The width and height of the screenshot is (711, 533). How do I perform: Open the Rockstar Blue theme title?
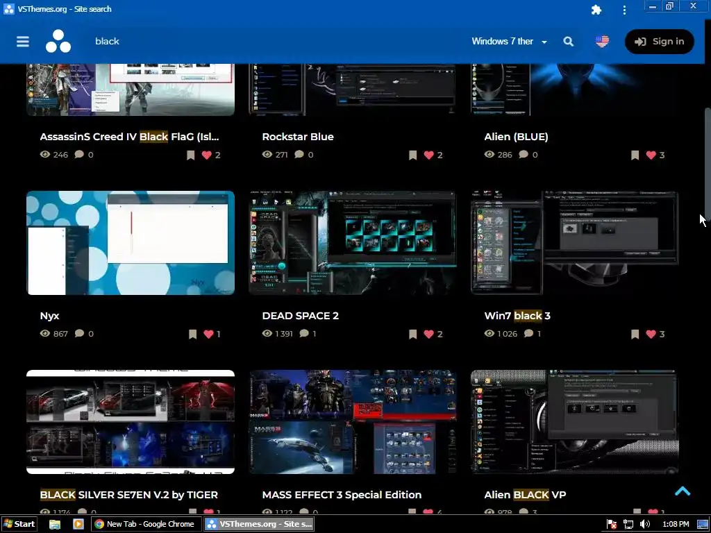[x=298, y=137]
